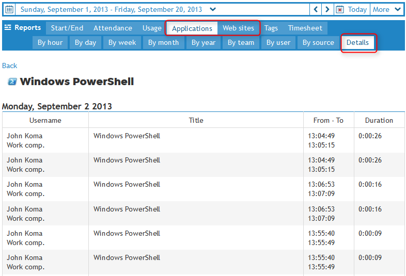Viewport: 406px width, 276px height.
Task: Click the From - To column header
Action: (x=329, y=120)
